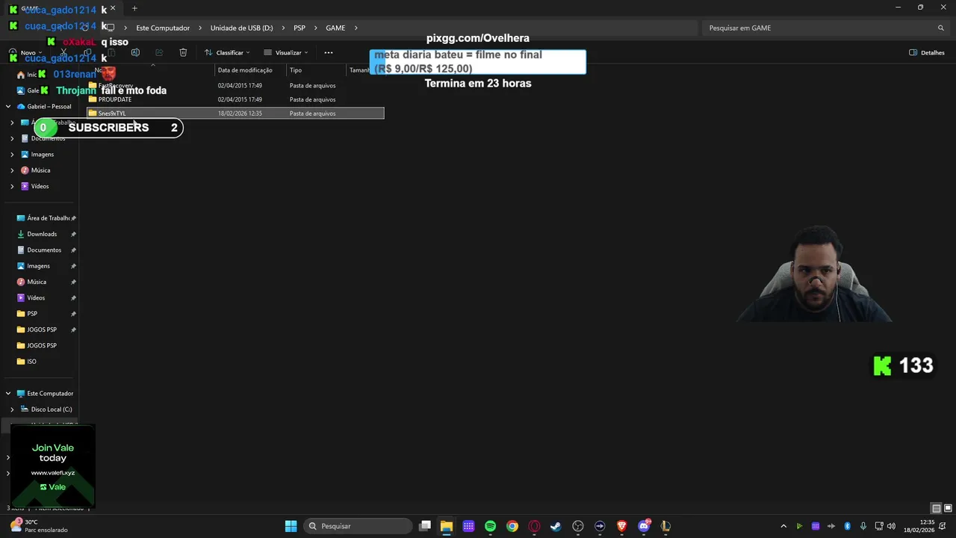Open the volume control tray icon
956x538 pixels.
[891, 526]
